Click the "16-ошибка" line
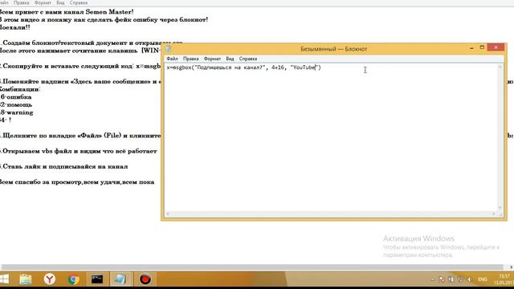514x289 pixels. (16, 97)
